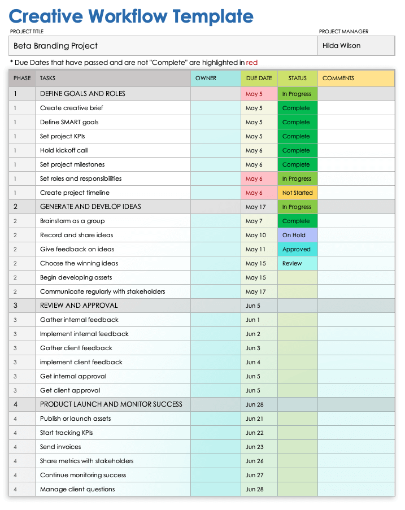Select the empty status cell for 'Begin developing assets'
Viewport: 405px width, 510px height.
pyautogui.click(x=297, y=277)
